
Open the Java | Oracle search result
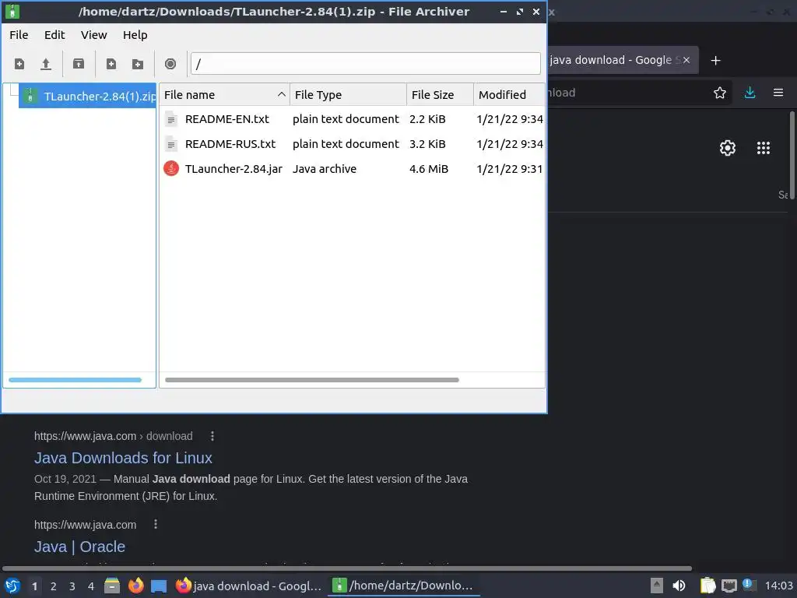click(79, 547)
